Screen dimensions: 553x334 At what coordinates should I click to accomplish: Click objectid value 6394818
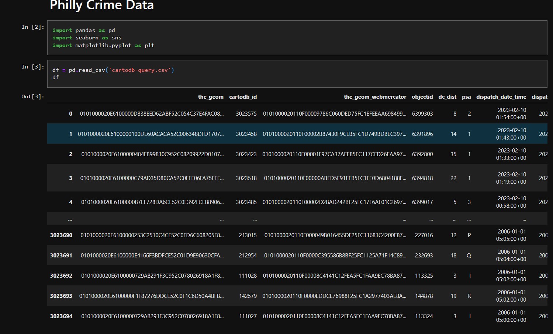(x=422, y=178)
